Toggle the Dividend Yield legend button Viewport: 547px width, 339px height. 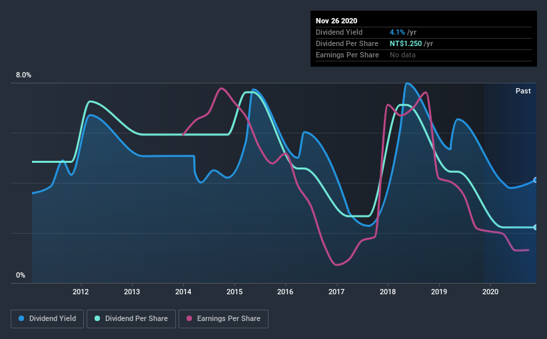click(x=47, y=319)
